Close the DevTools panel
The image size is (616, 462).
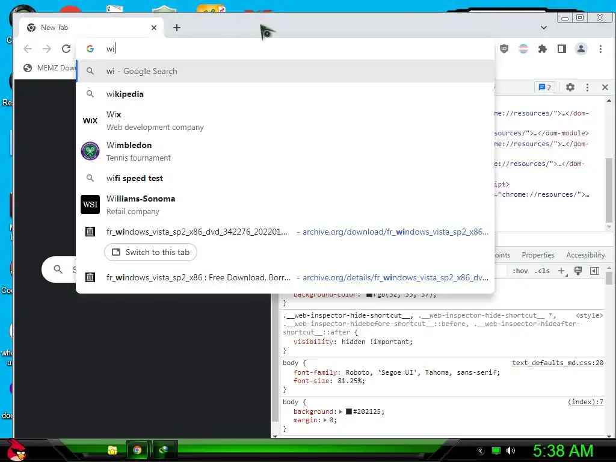coord(605,87)
